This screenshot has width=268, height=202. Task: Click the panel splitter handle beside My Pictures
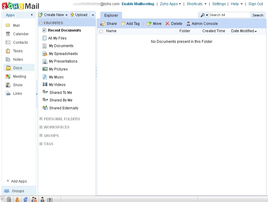96,72
